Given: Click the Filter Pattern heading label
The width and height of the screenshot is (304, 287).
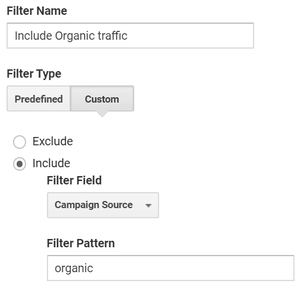Looking at the screenshot, I should (x=81, y=243).
